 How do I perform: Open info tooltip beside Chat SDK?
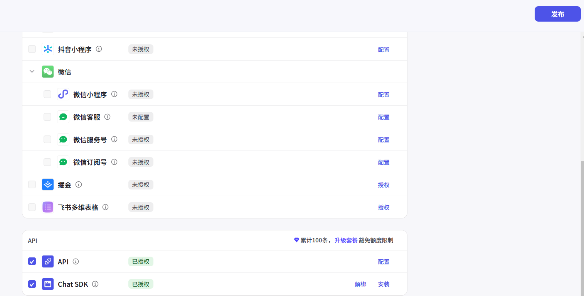pos(96,284)
